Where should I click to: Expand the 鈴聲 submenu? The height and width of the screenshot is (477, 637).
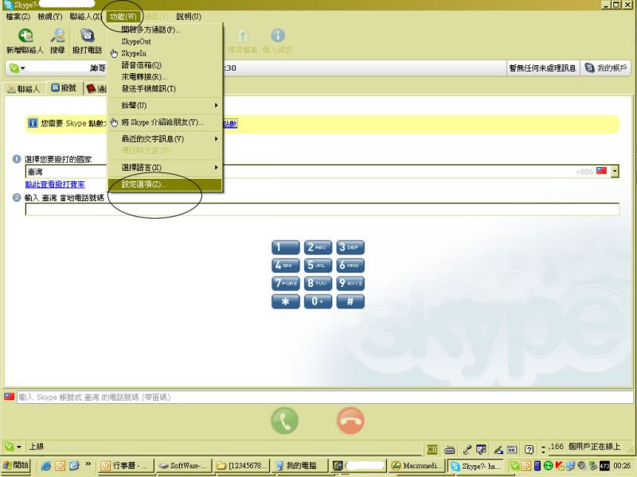[x=165, y=106]
